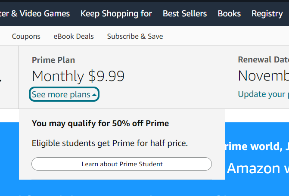This screenshot has width=289, height=196.
Task: Click the Renewal Date heading
Action: point(263,60)
